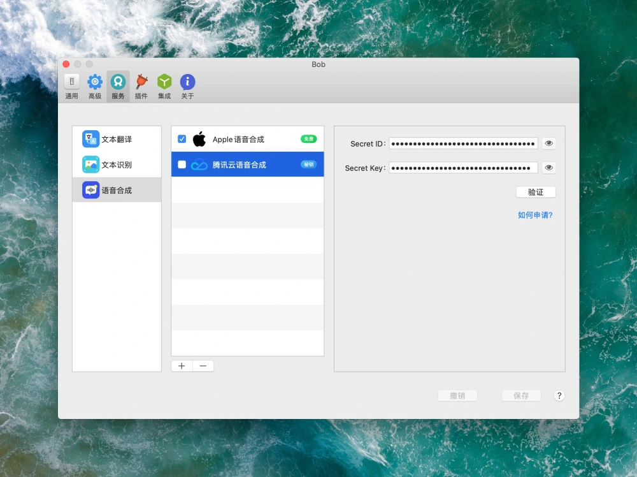Image resolution: width=637 pixels, height=477 pixels.
Task: Open the 如何申请? link
Action: click(535, 215)
